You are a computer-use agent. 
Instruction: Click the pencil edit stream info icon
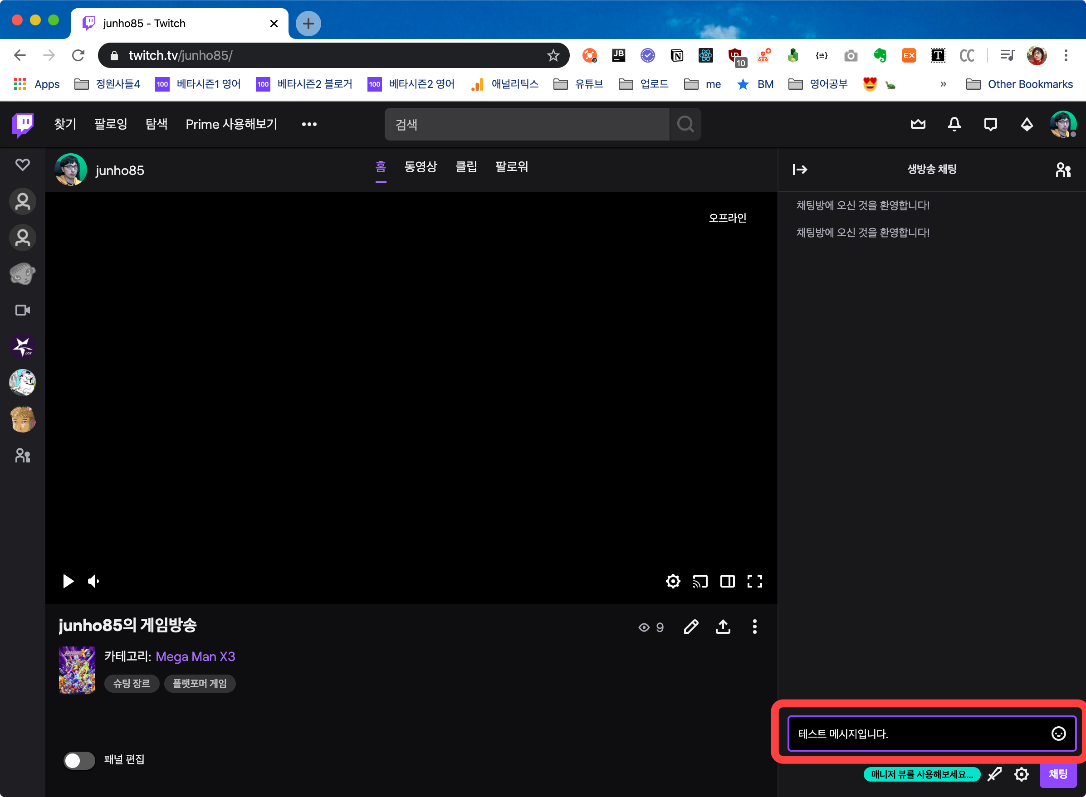click(691, 627)
